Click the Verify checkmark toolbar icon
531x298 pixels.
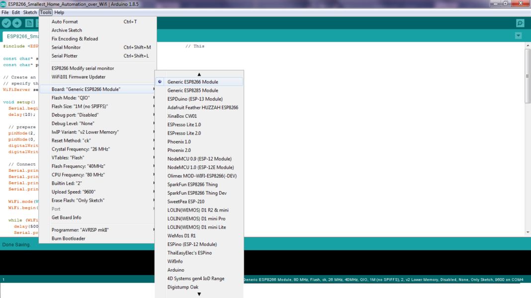[x=6, y=23]
